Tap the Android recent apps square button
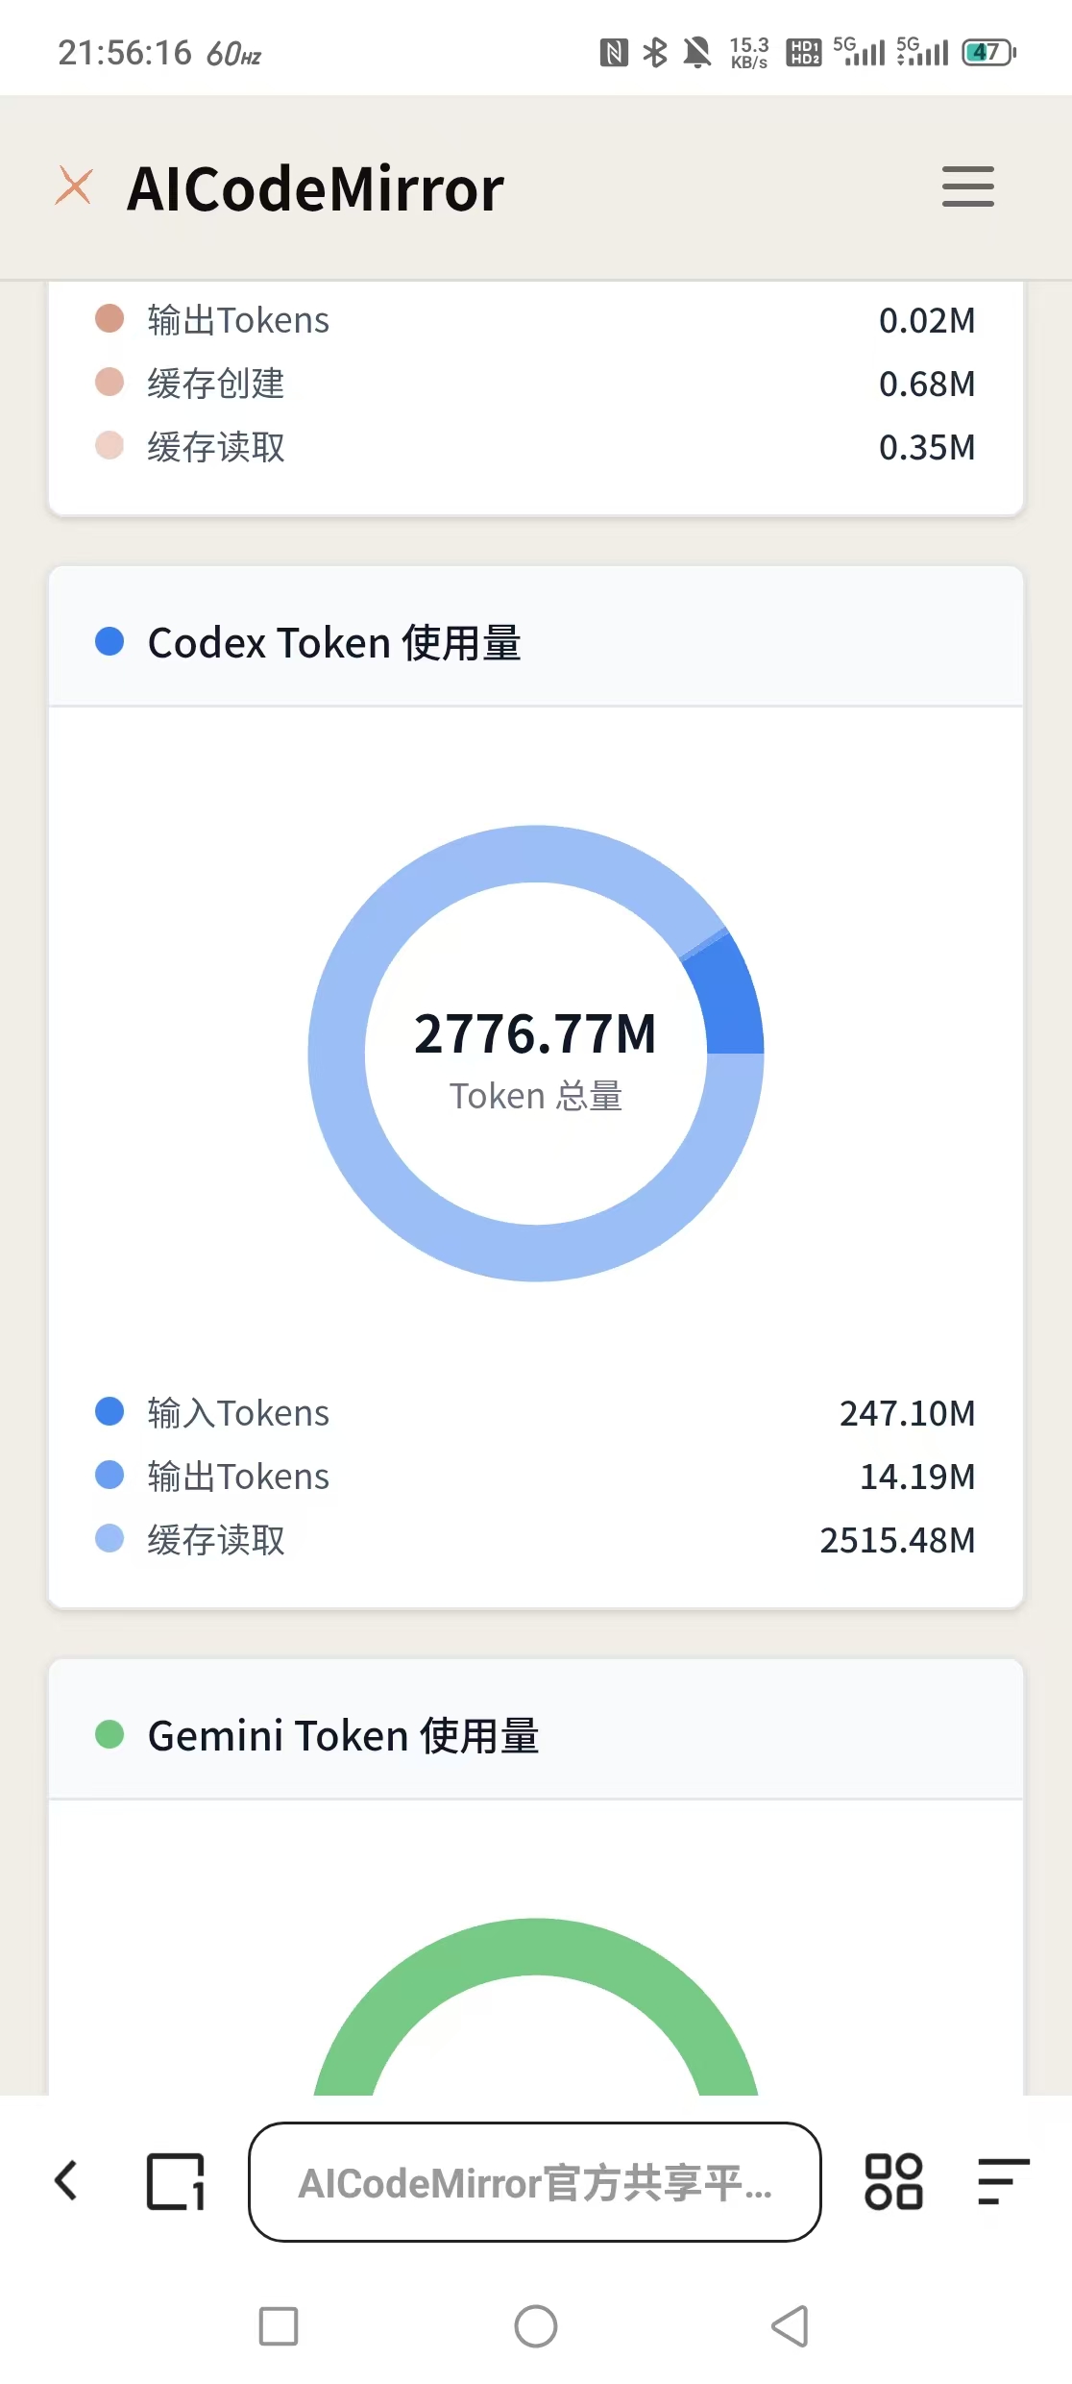 (x=279, y=2326)
